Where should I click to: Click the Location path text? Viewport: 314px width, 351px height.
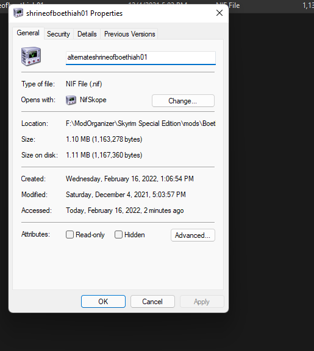141,123
